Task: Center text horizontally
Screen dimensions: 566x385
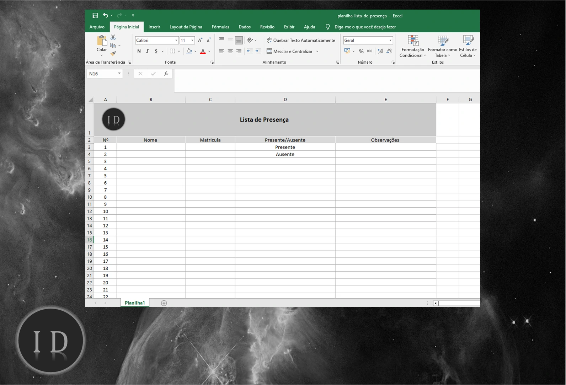Action: point(230,51)
